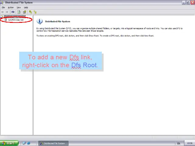Click the Distributed File System heading text

(58, 22)
